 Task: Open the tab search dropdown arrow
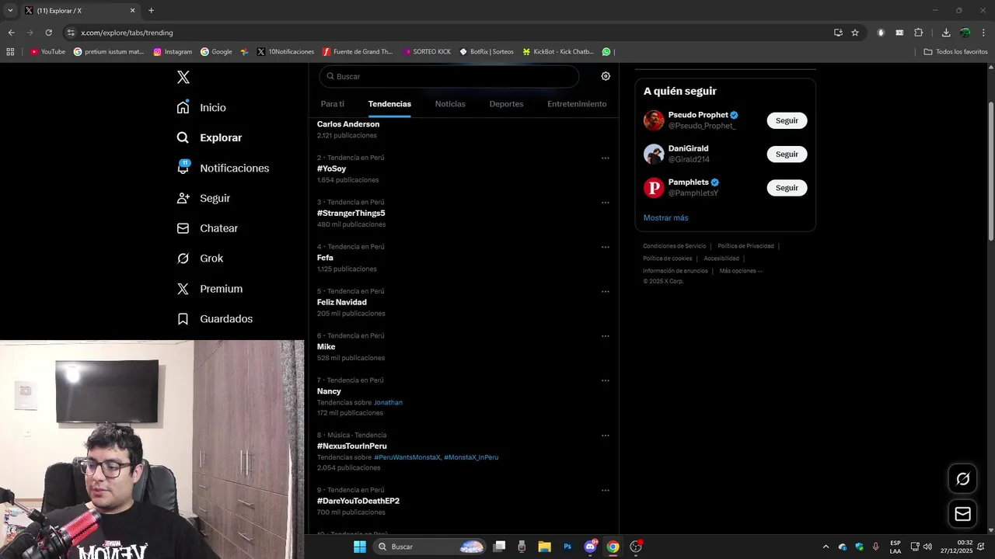coord(10,10)
